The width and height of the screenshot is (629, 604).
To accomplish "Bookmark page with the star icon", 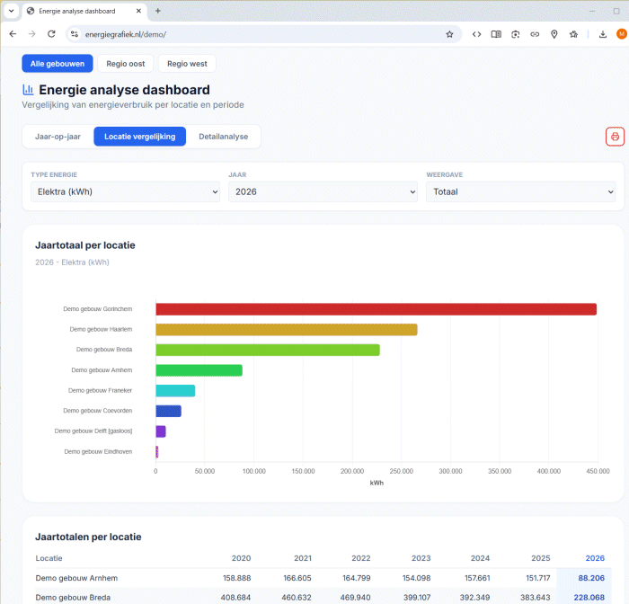I will coord(449,34).
